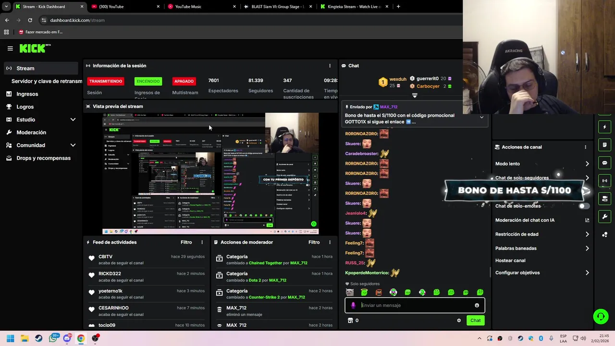Open Chrome apps grid icon in bookmarks bar
Viewport: 615px width, 346px height.
tap(6, 32)
